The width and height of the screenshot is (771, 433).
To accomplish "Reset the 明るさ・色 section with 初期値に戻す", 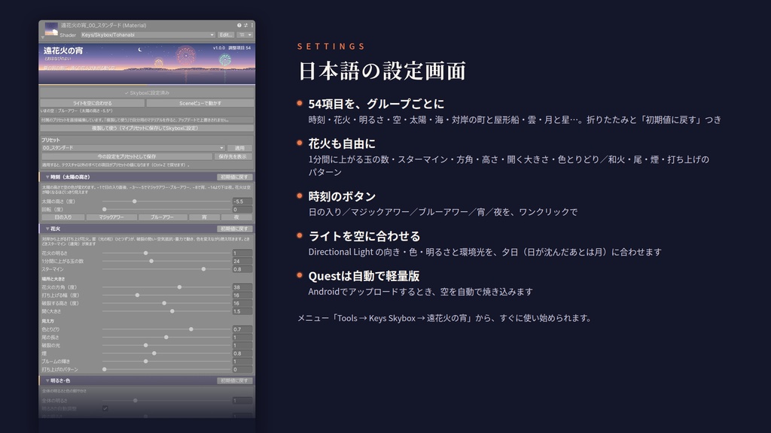I will (x=235, y=380).
